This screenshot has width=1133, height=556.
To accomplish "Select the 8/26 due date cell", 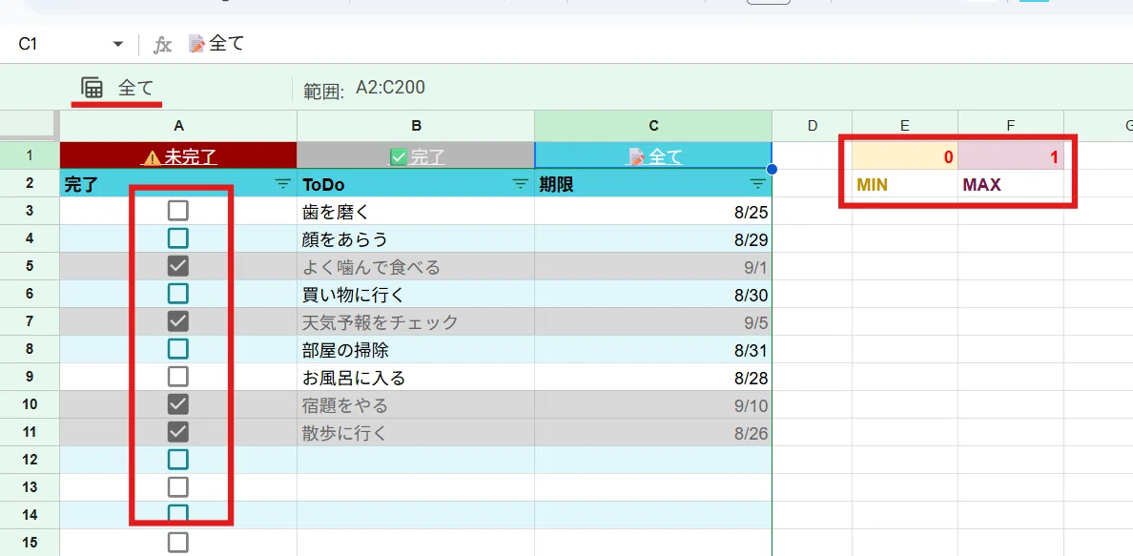I will 653,432.
